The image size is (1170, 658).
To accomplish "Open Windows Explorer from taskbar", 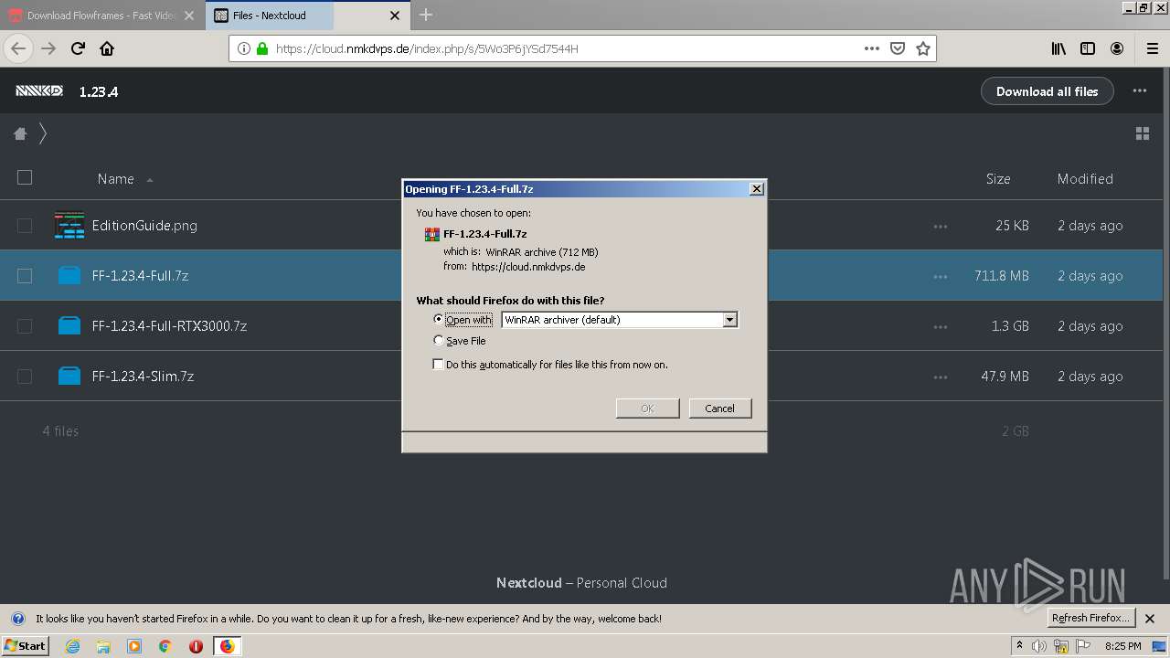I will tap(103, 646).
